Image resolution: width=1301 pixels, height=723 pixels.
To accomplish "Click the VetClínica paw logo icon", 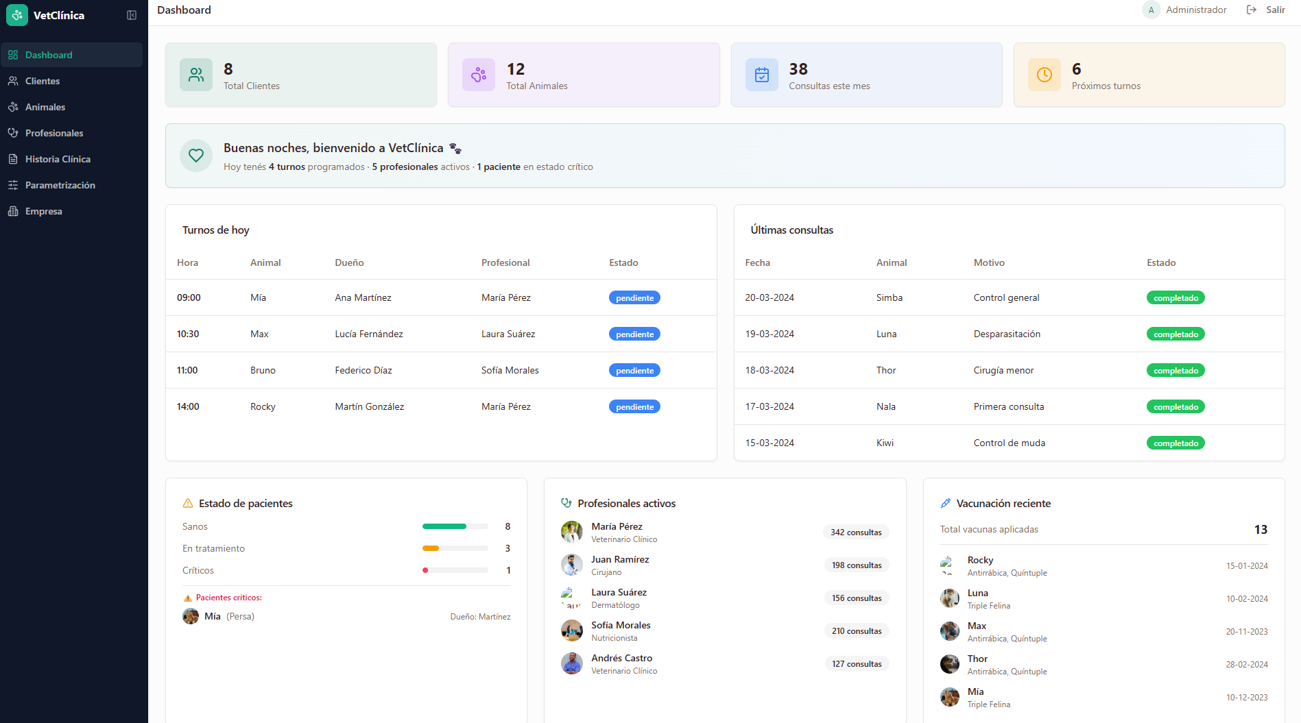I will 17,15.
